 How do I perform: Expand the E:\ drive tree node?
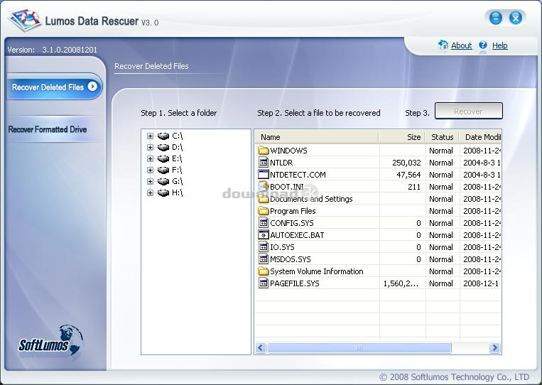pos(150,159)
